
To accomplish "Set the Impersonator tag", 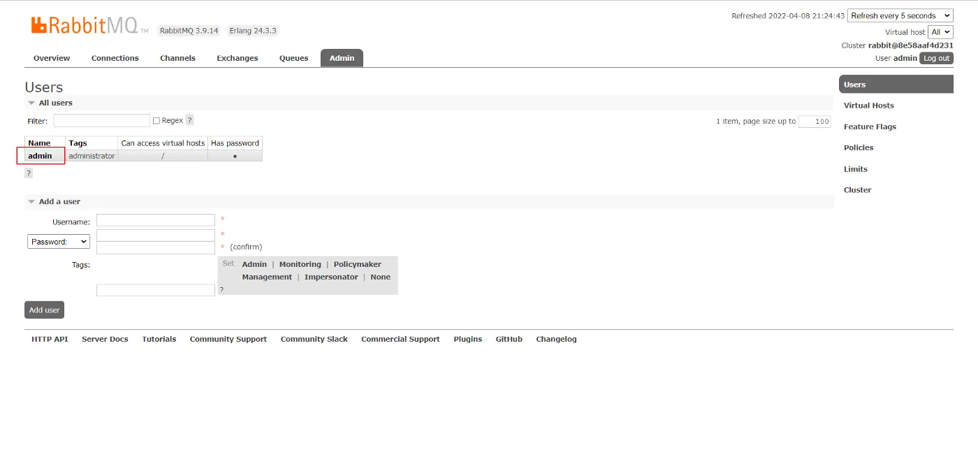I will [x=331, y=277].
